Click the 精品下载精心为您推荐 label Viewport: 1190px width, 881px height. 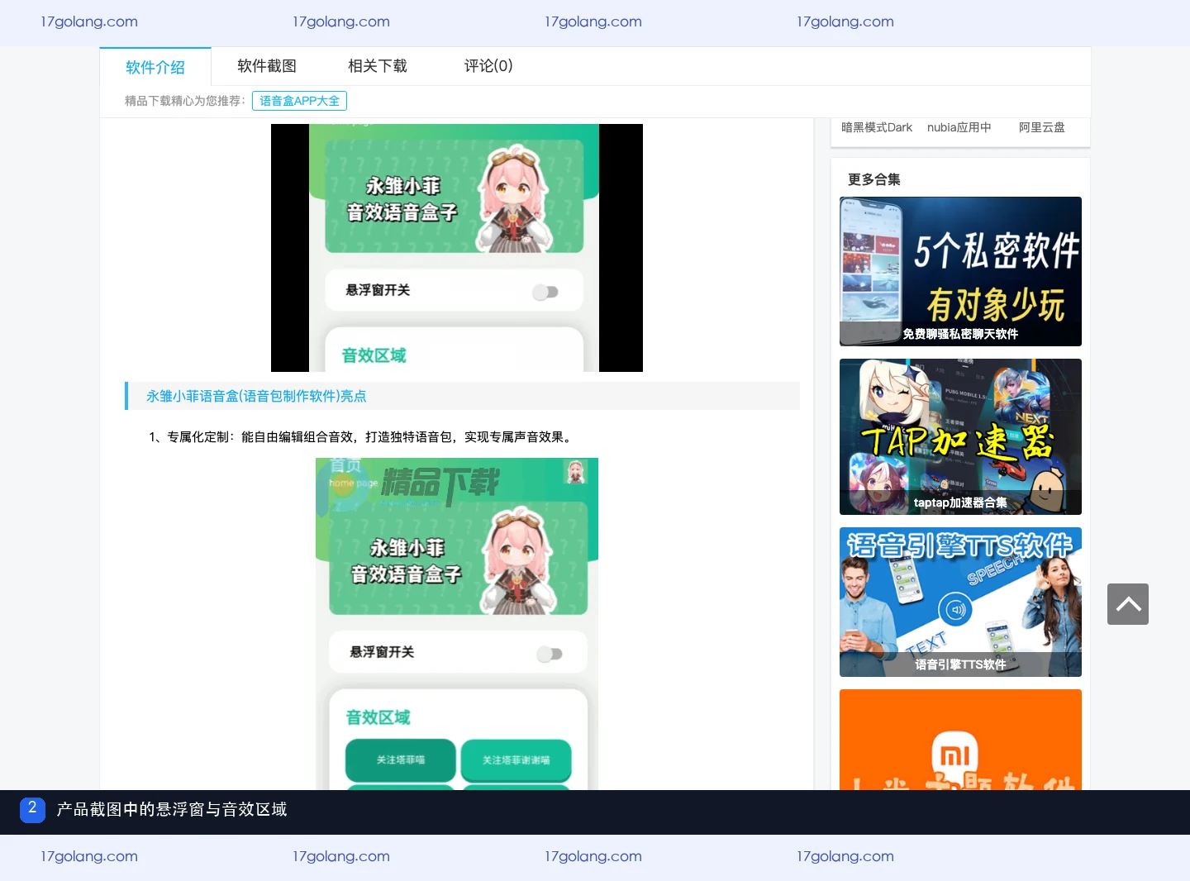(185, 101)
